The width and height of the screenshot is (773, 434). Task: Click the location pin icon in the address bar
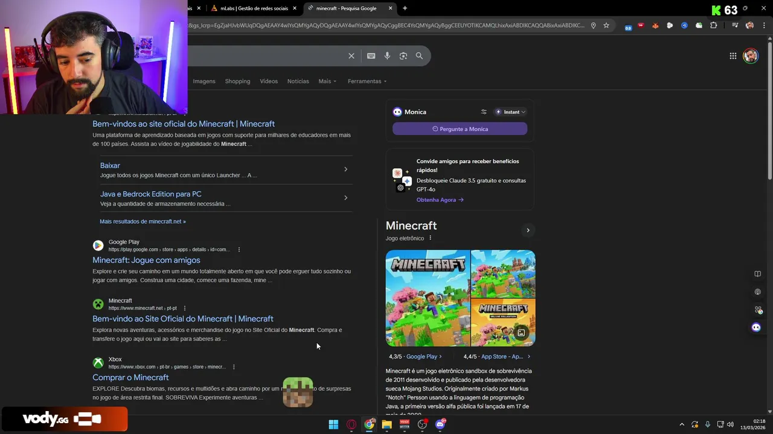[593, 25]
